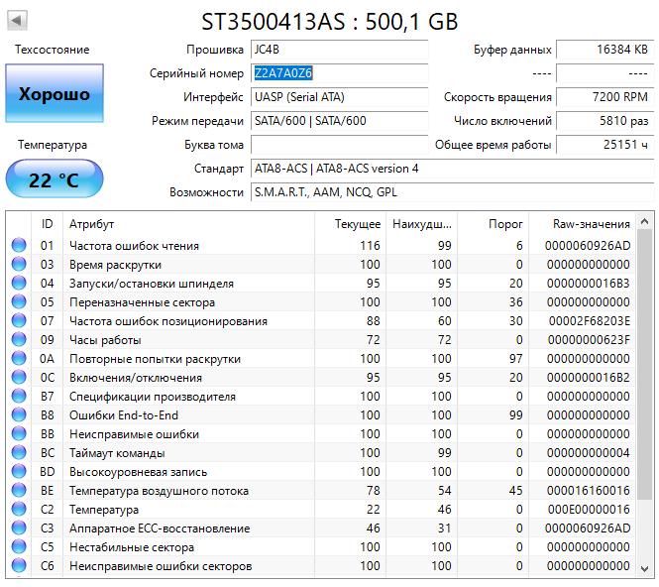Select the status icon for attribute C2 Температура
The width and height of the screenshot is (659, 587).
tap(19, 510)
